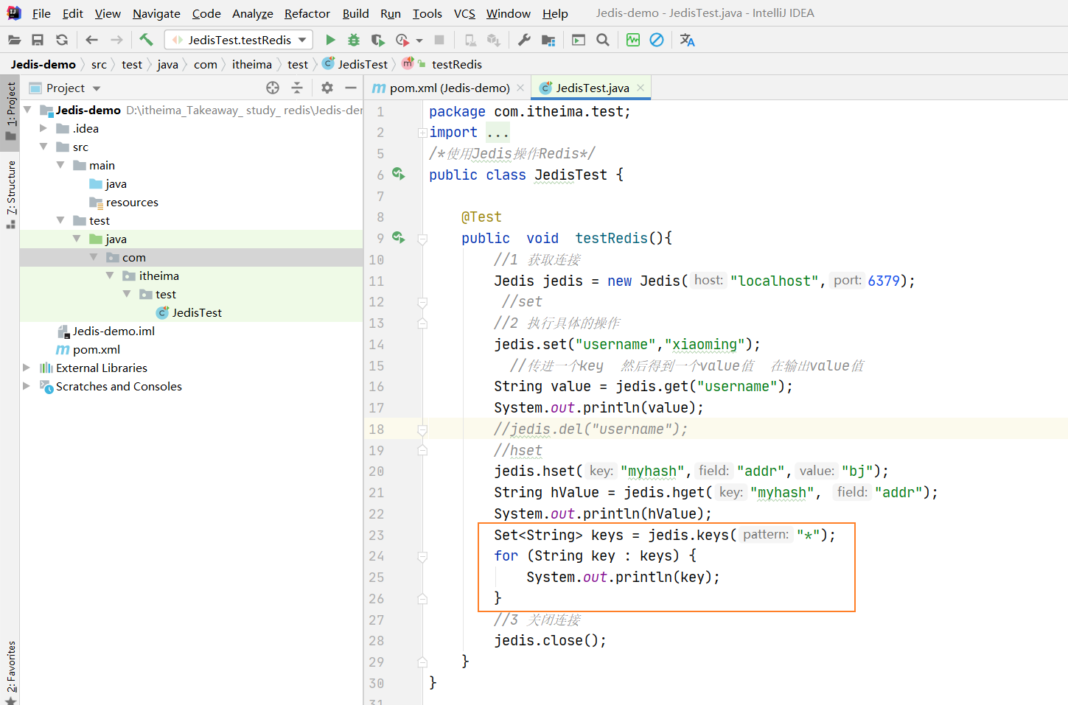Click the Save All toolbar icon
Viewport: 1068px width, 705px height.
pos(38,40)
